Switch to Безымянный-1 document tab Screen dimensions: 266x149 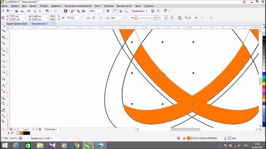39,24
